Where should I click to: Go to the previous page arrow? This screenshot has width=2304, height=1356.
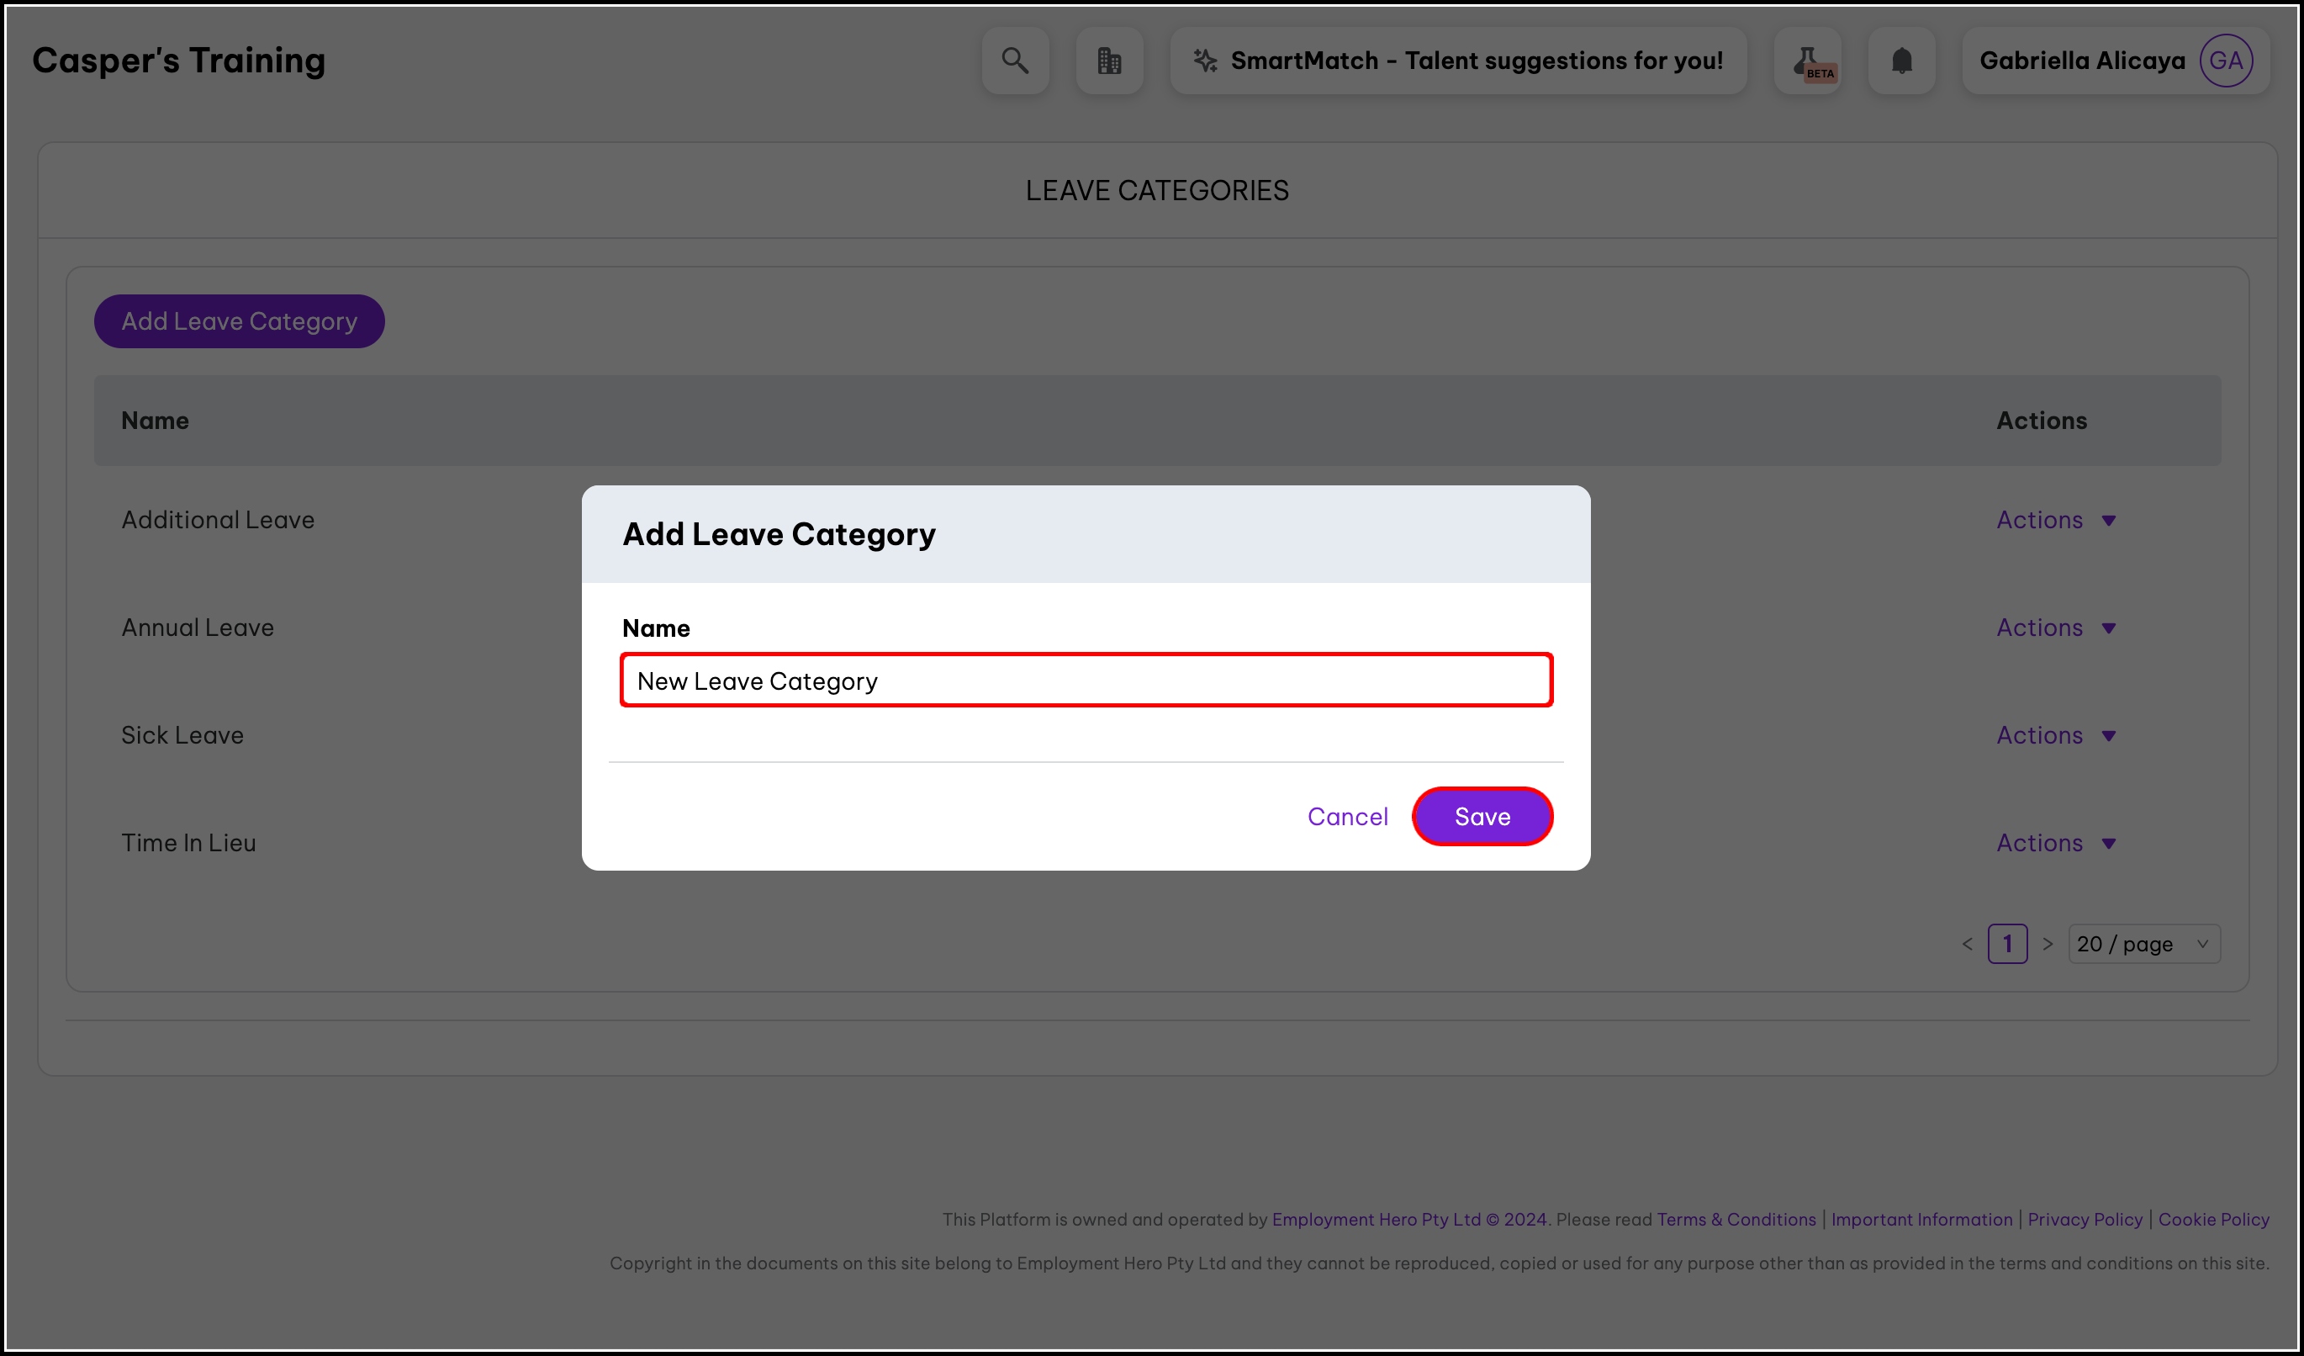point(1967,944)
